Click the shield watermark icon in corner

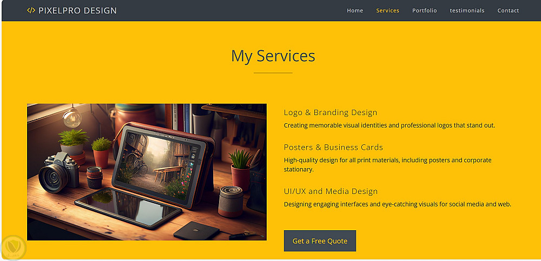(x=13, y=247)
